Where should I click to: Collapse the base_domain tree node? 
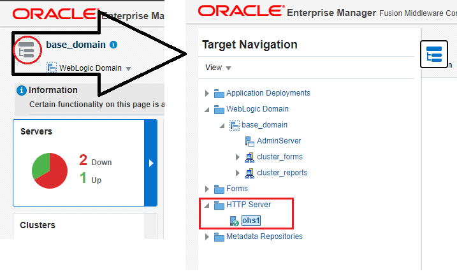pyautogui.click(x=222, y=126)
